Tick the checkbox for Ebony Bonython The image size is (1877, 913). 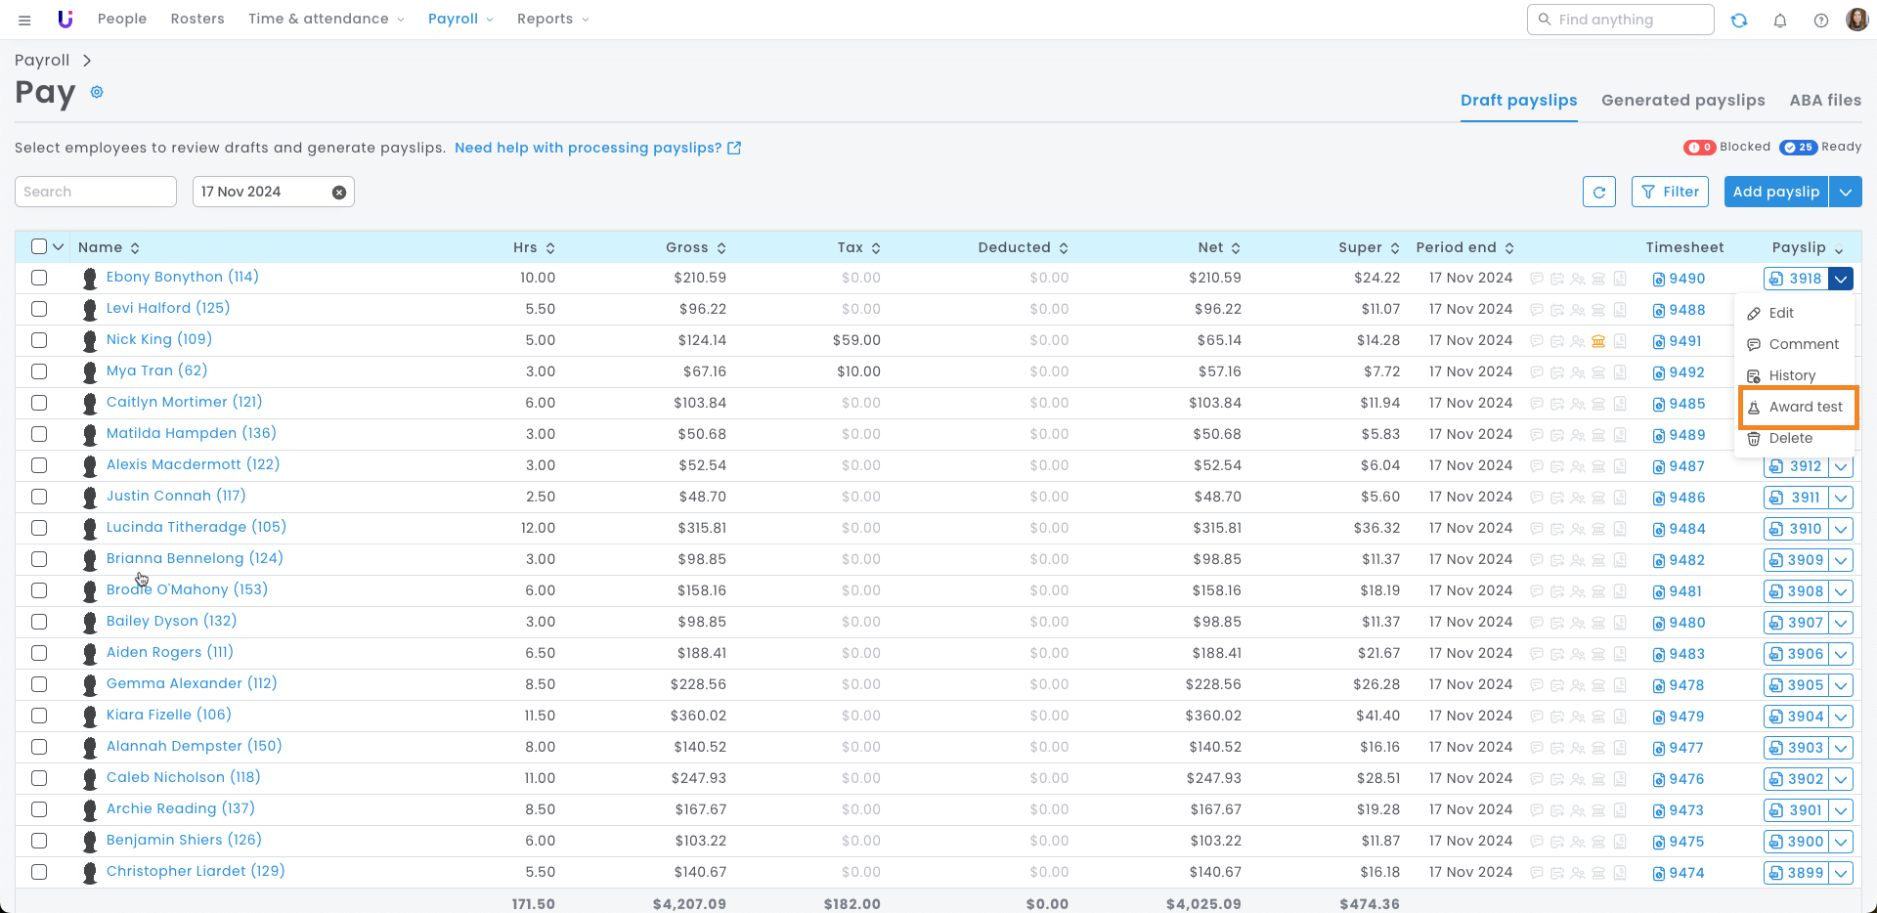pos(39,278)
